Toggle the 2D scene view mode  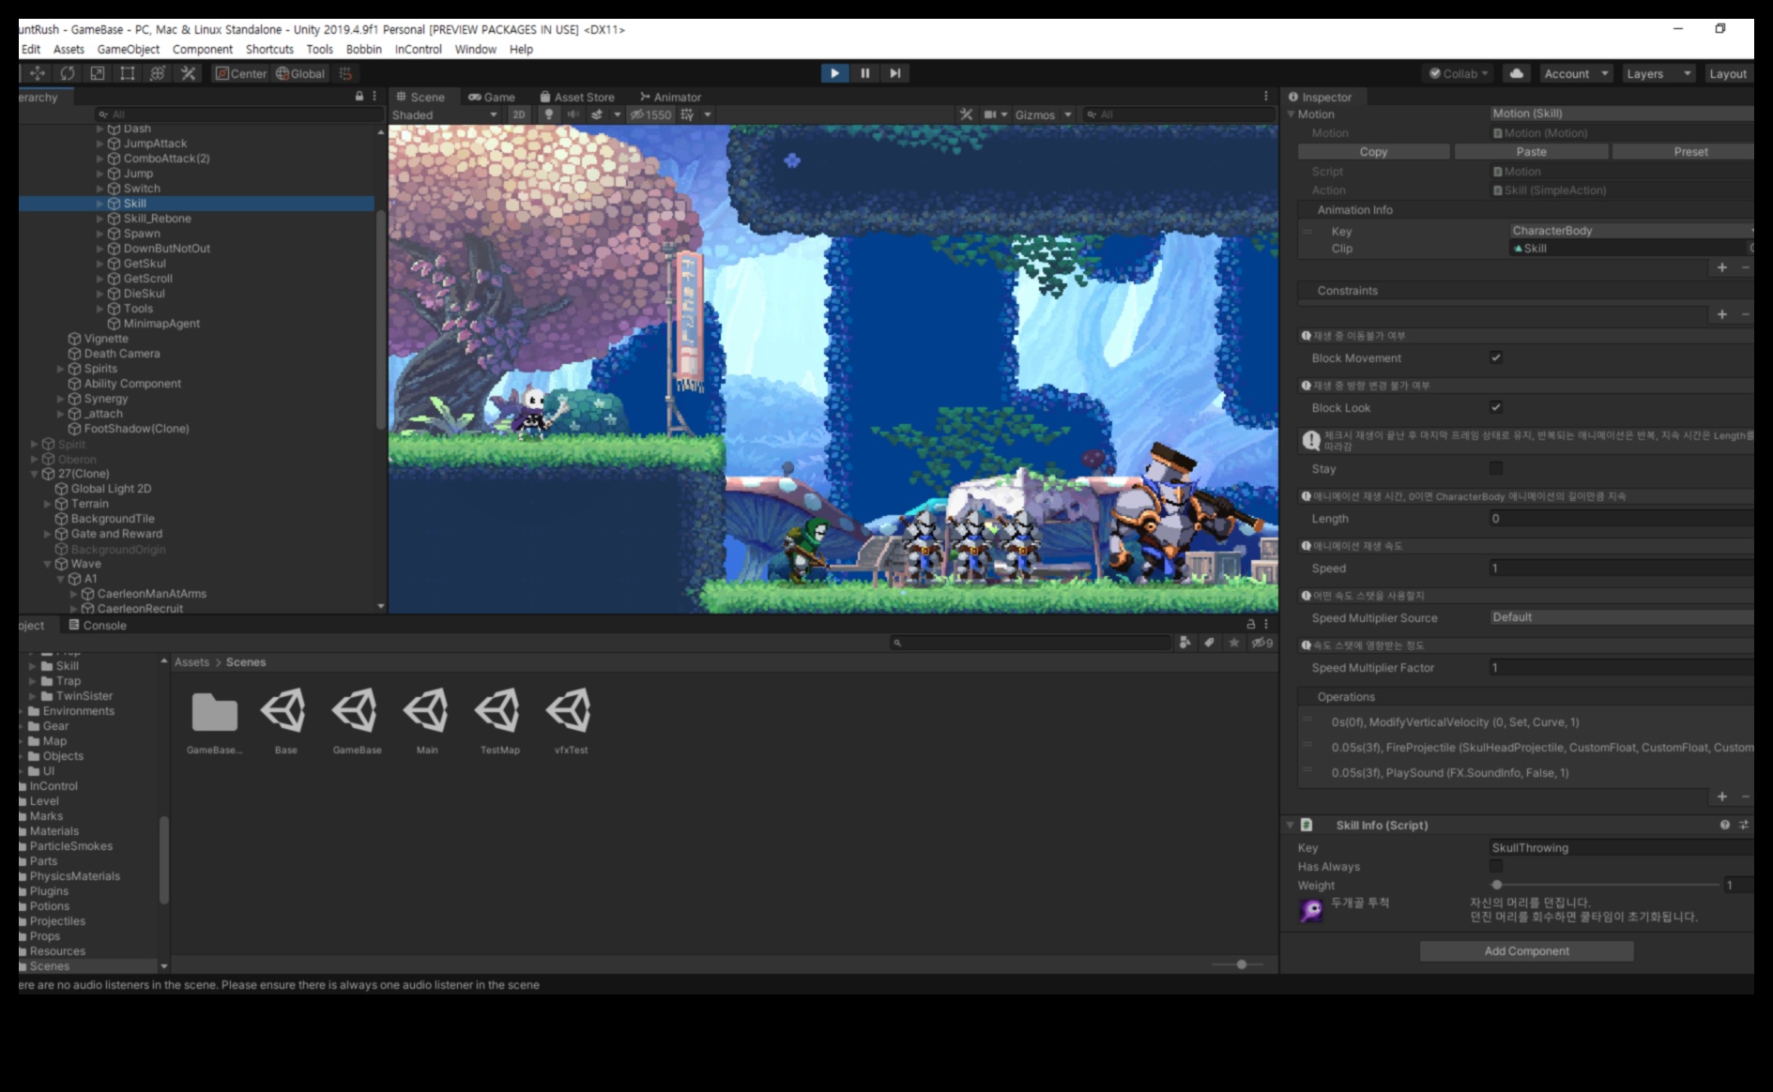coord(519,114)
